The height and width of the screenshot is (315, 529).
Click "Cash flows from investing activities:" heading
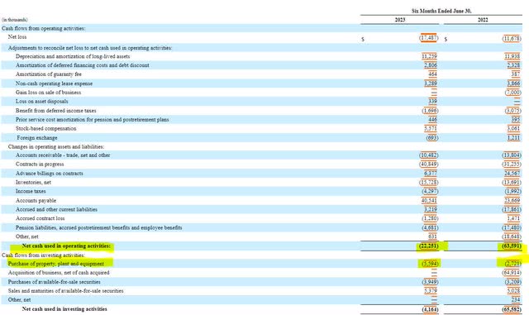[x=43, y=255]
